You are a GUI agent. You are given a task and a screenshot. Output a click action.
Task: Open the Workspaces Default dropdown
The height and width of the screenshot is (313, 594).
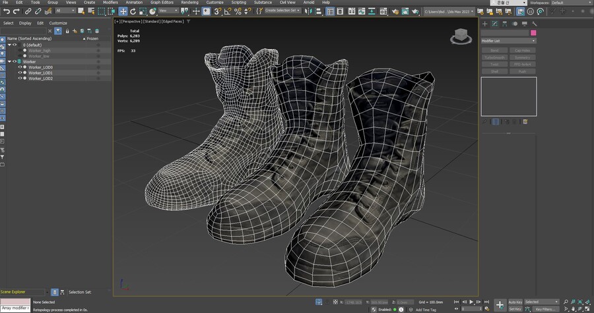tap(568, 3)
